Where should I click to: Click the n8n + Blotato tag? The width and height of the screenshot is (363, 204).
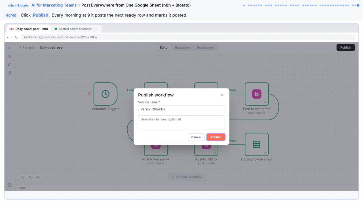click(x=18, y=5)
